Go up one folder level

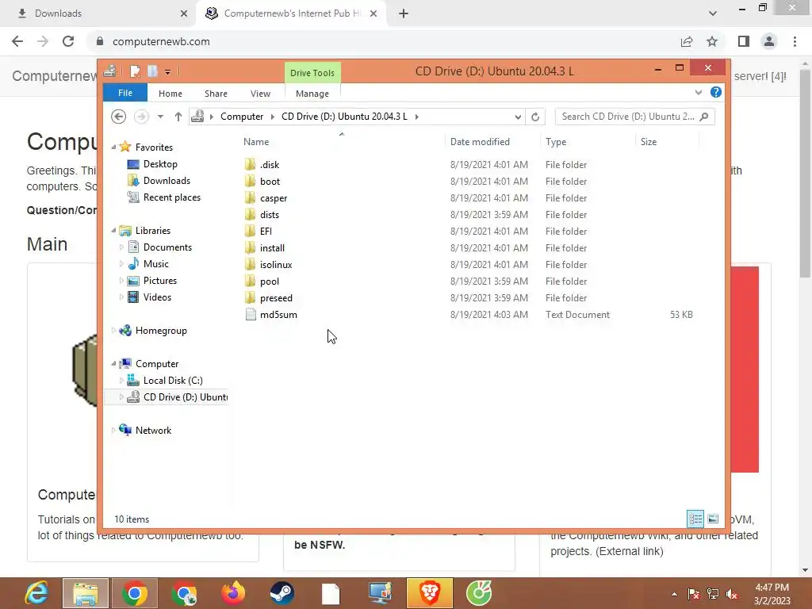[x=178, y=117]
